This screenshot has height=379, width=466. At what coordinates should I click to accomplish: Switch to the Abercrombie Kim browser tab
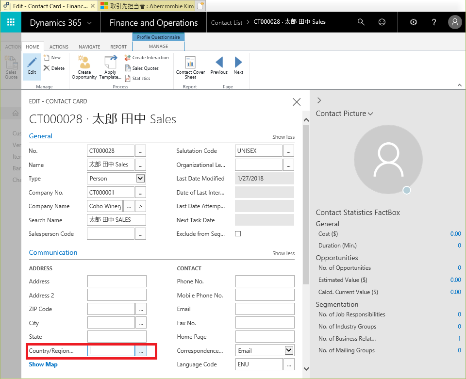click(148, 6)
